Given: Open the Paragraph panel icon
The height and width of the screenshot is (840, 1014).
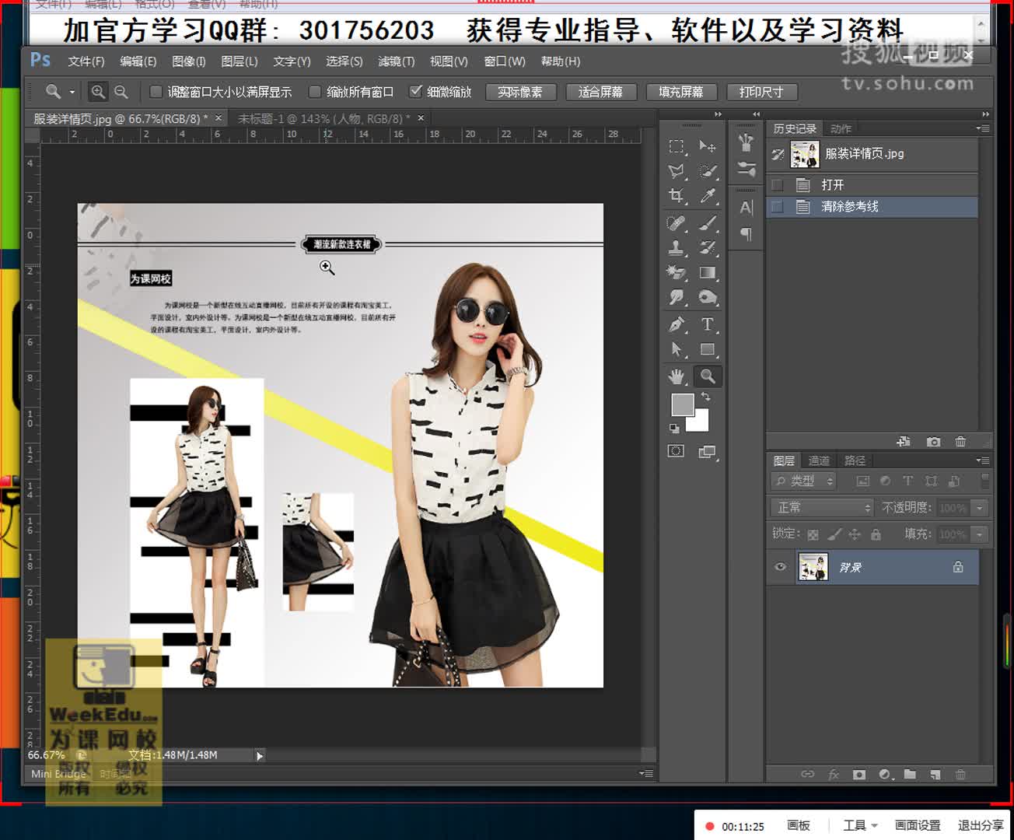Looking at the screenshot, I should [747, 234].
